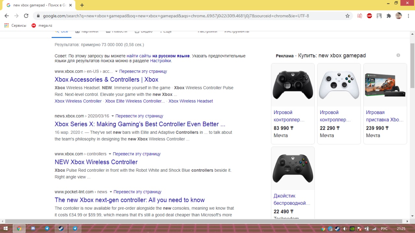
Task: Click 'Перевести эту страницу' for the news.xbox.com result
Action: tap(139, 116)
